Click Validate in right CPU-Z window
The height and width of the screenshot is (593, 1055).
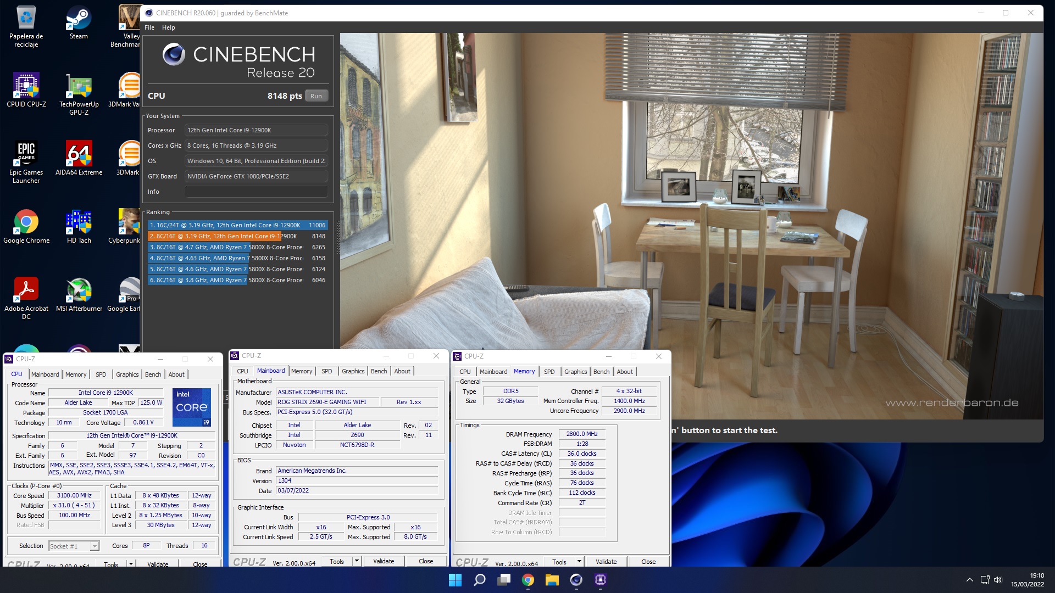(x=606, y=562)
